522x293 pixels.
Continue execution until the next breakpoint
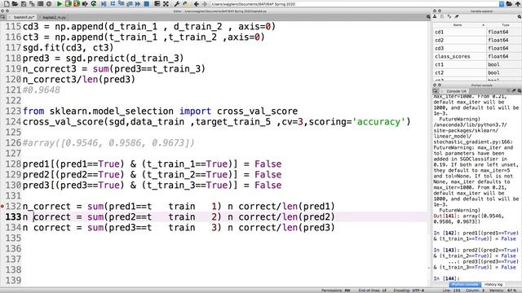138,4
